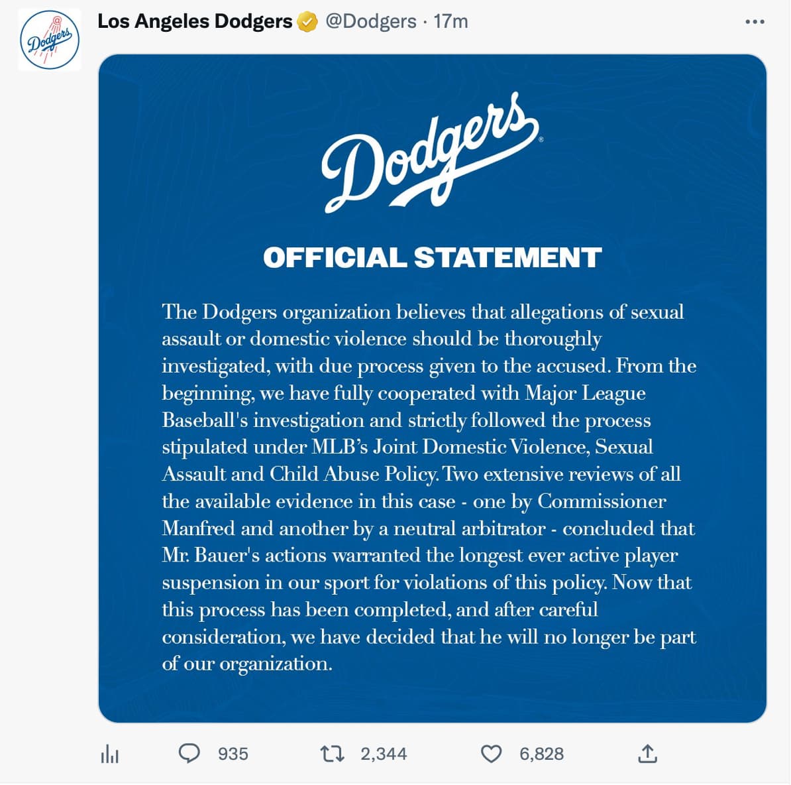Open the official statement image
The height and width of the screenshot is (785, 791).
[x=432, y=388]
